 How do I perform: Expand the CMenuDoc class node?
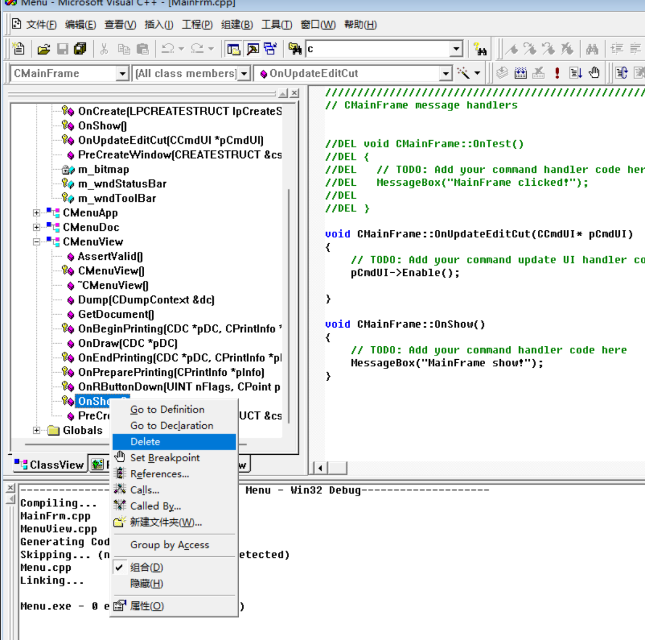(x=36, y=227)
